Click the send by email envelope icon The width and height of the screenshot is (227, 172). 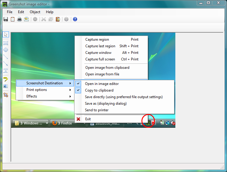tap(26, 19)
